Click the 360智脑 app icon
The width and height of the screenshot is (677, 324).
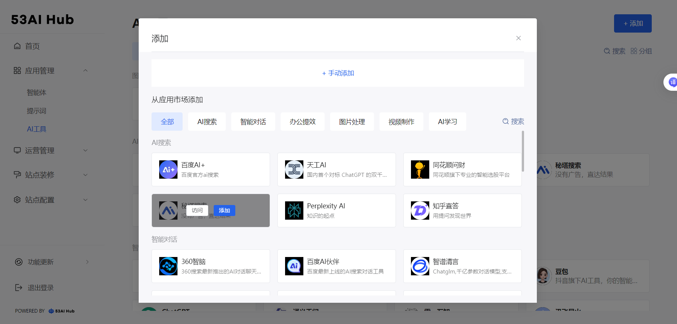point(168,266)
